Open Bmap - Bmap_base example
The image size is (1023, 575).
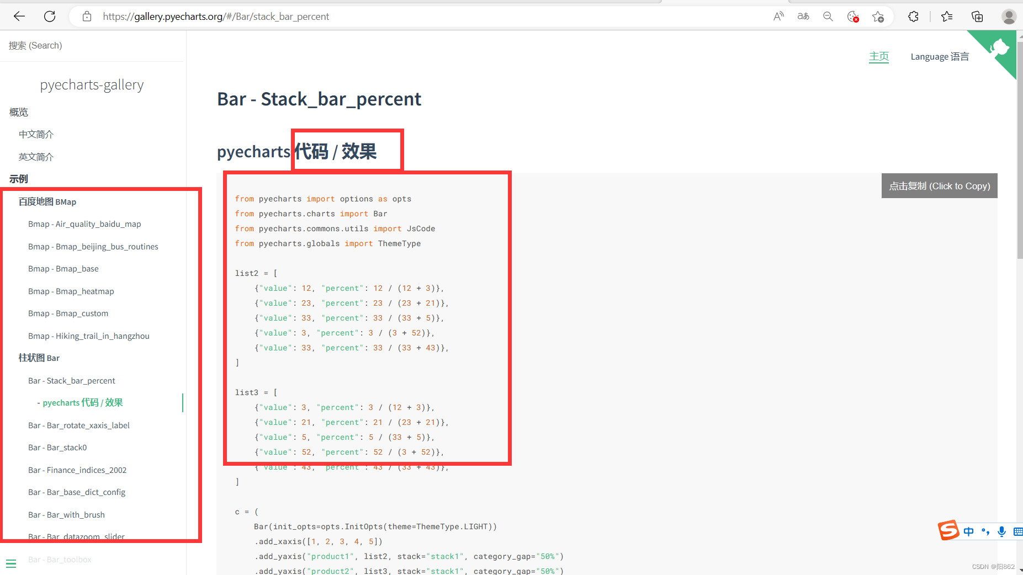click(x=63, y=269)
